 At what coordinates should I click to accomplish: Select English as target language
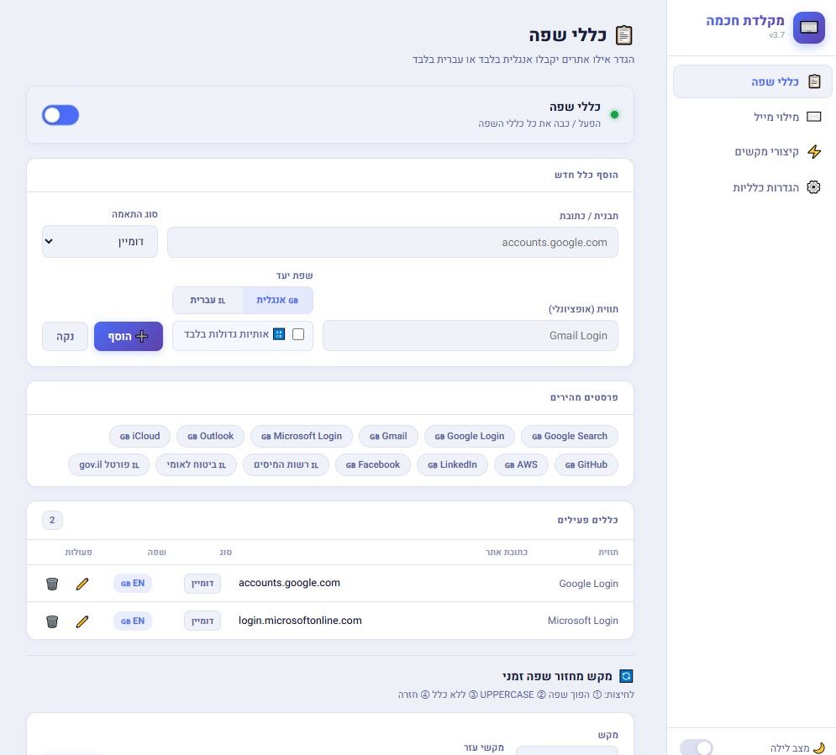point(277,300)
